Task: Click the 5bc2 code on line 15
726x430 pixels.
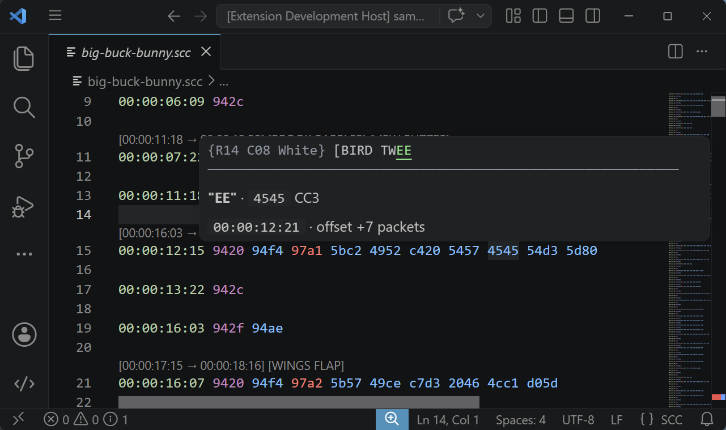Action: pyautogui.click(x=346, y=250)
